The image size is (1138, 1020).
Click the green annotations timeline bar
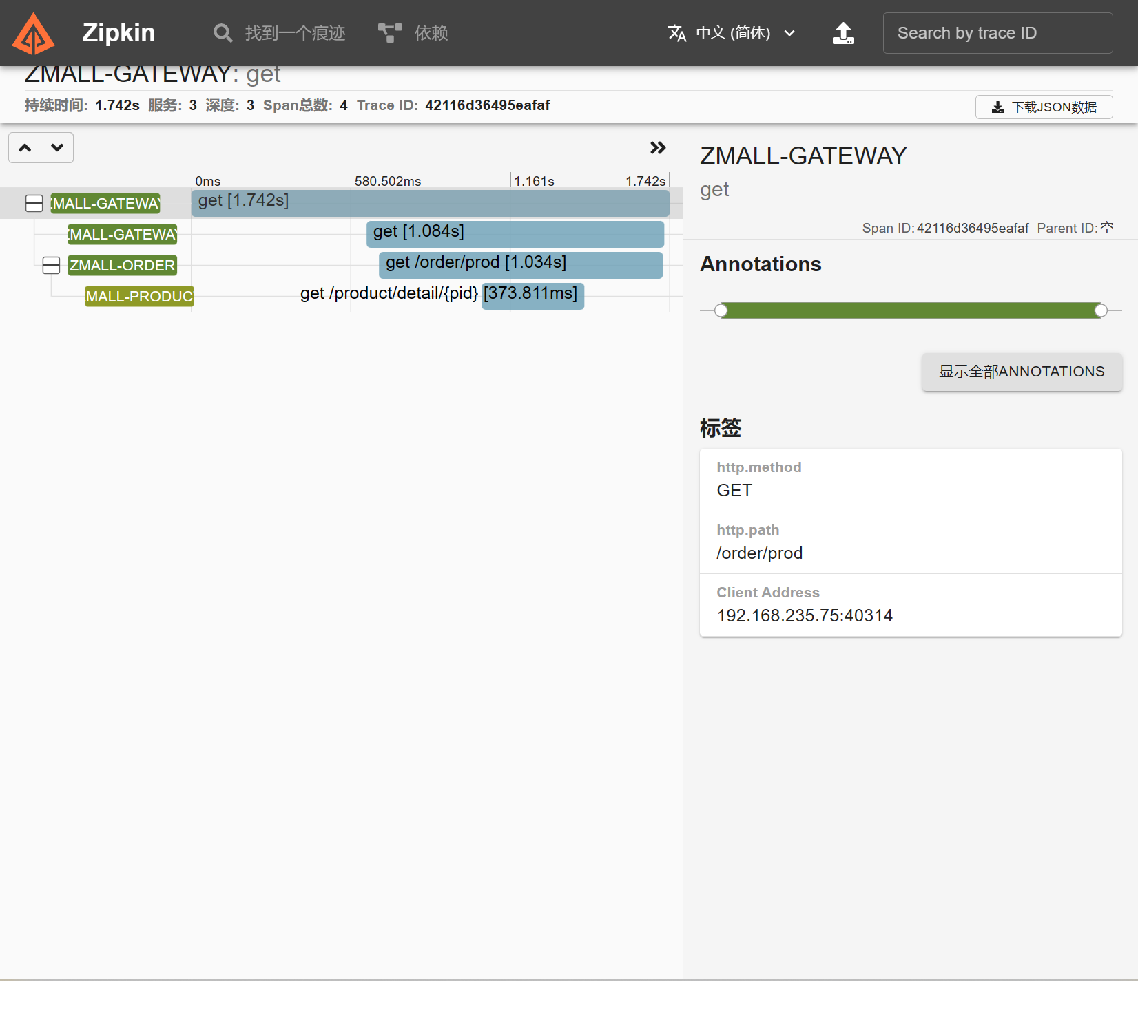(x=911, y=310)
